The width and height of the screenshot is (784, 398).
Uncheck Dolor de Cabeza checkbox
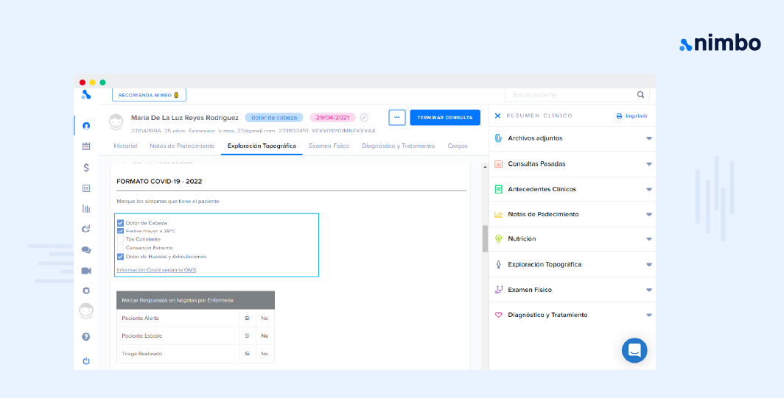pos(120,223)
